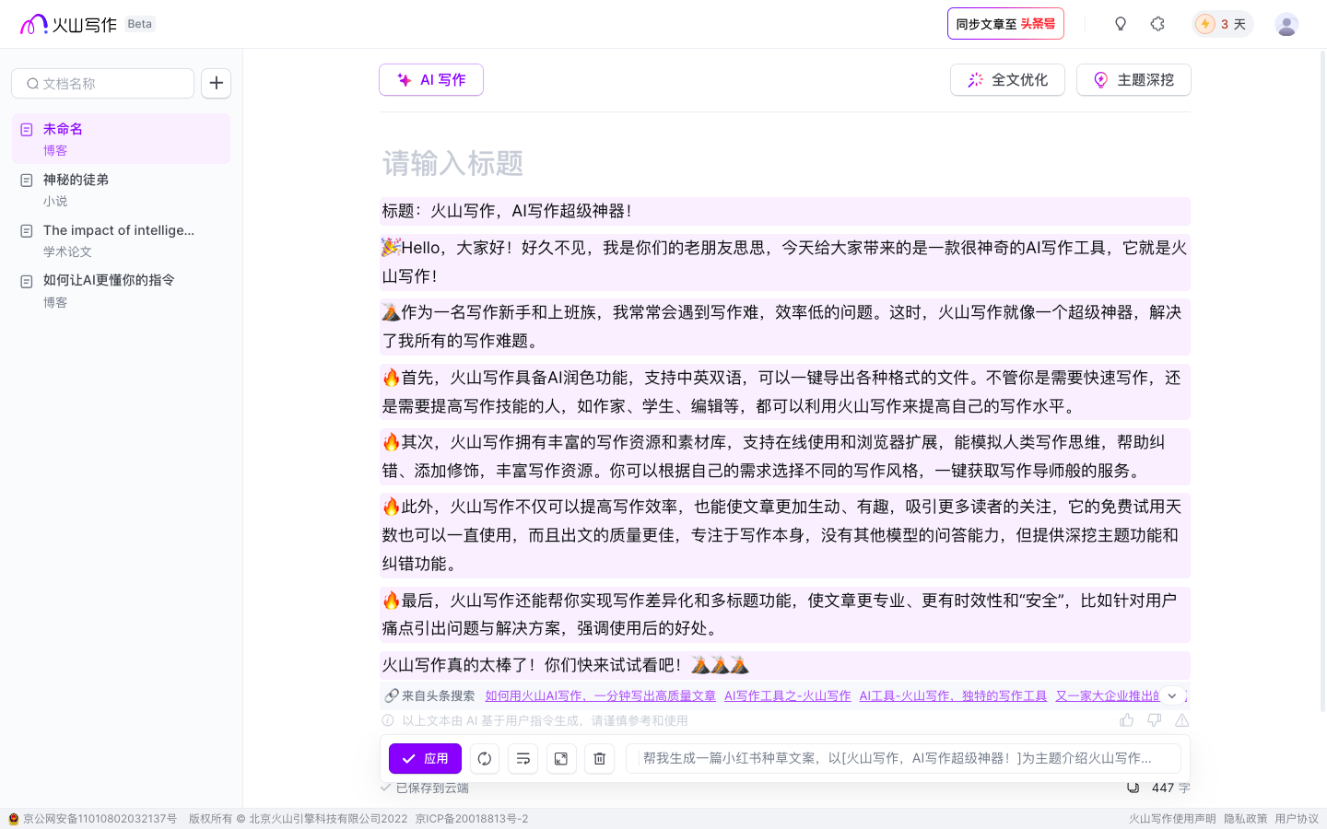Click paragraph starting 作为一名写作新手
This screenshot has width=1327, height=829.
coord(785,326)
